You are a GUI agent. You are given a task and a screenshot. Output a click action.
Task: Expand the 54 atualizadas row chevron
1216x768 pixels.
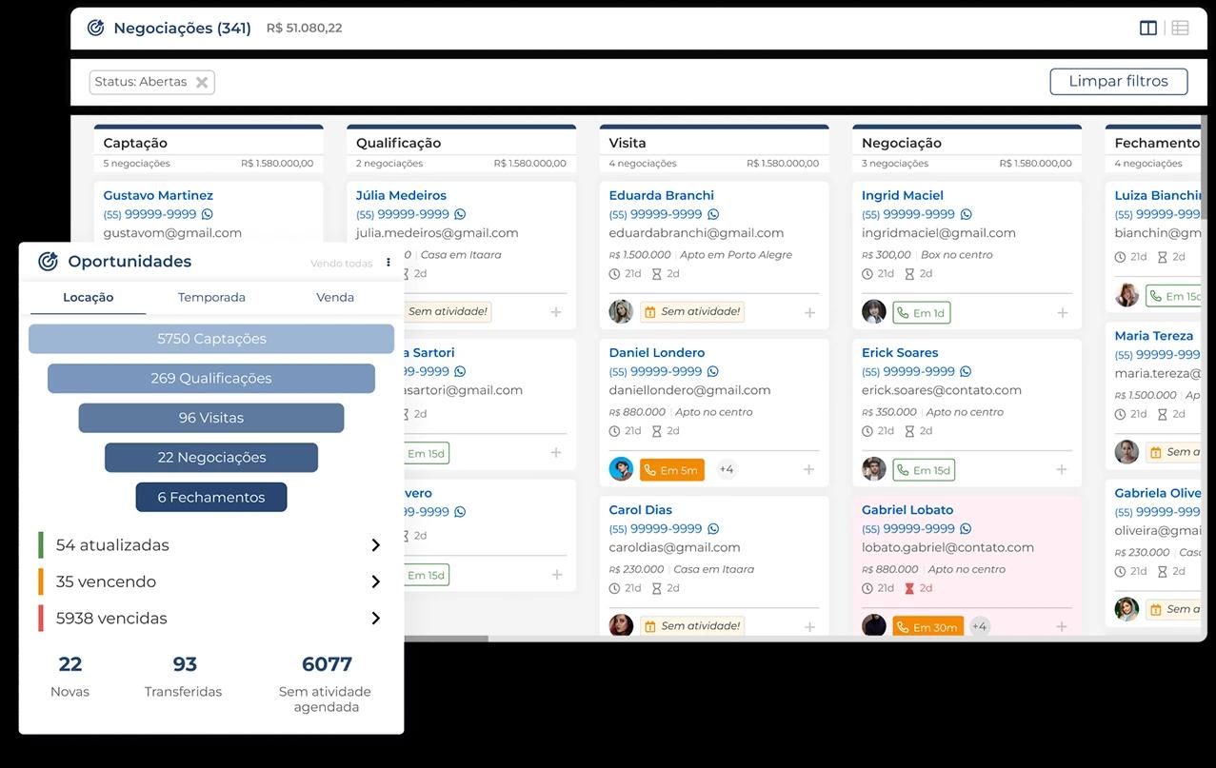click(375, 545)
